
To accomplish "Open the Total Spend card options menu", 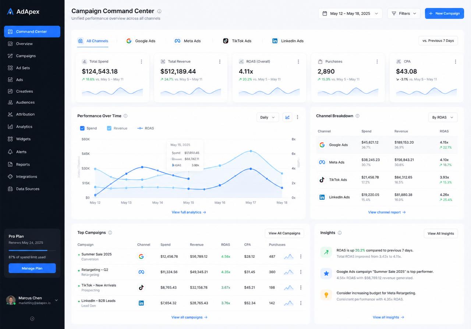I will tap(141, 62).
